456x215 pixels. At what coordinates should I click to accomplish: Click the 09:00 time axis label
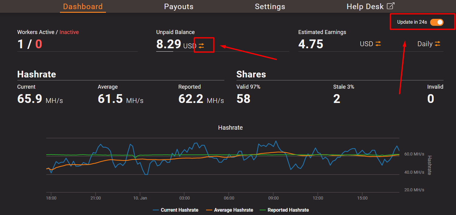pyautogui.click(x=273, y=198)
